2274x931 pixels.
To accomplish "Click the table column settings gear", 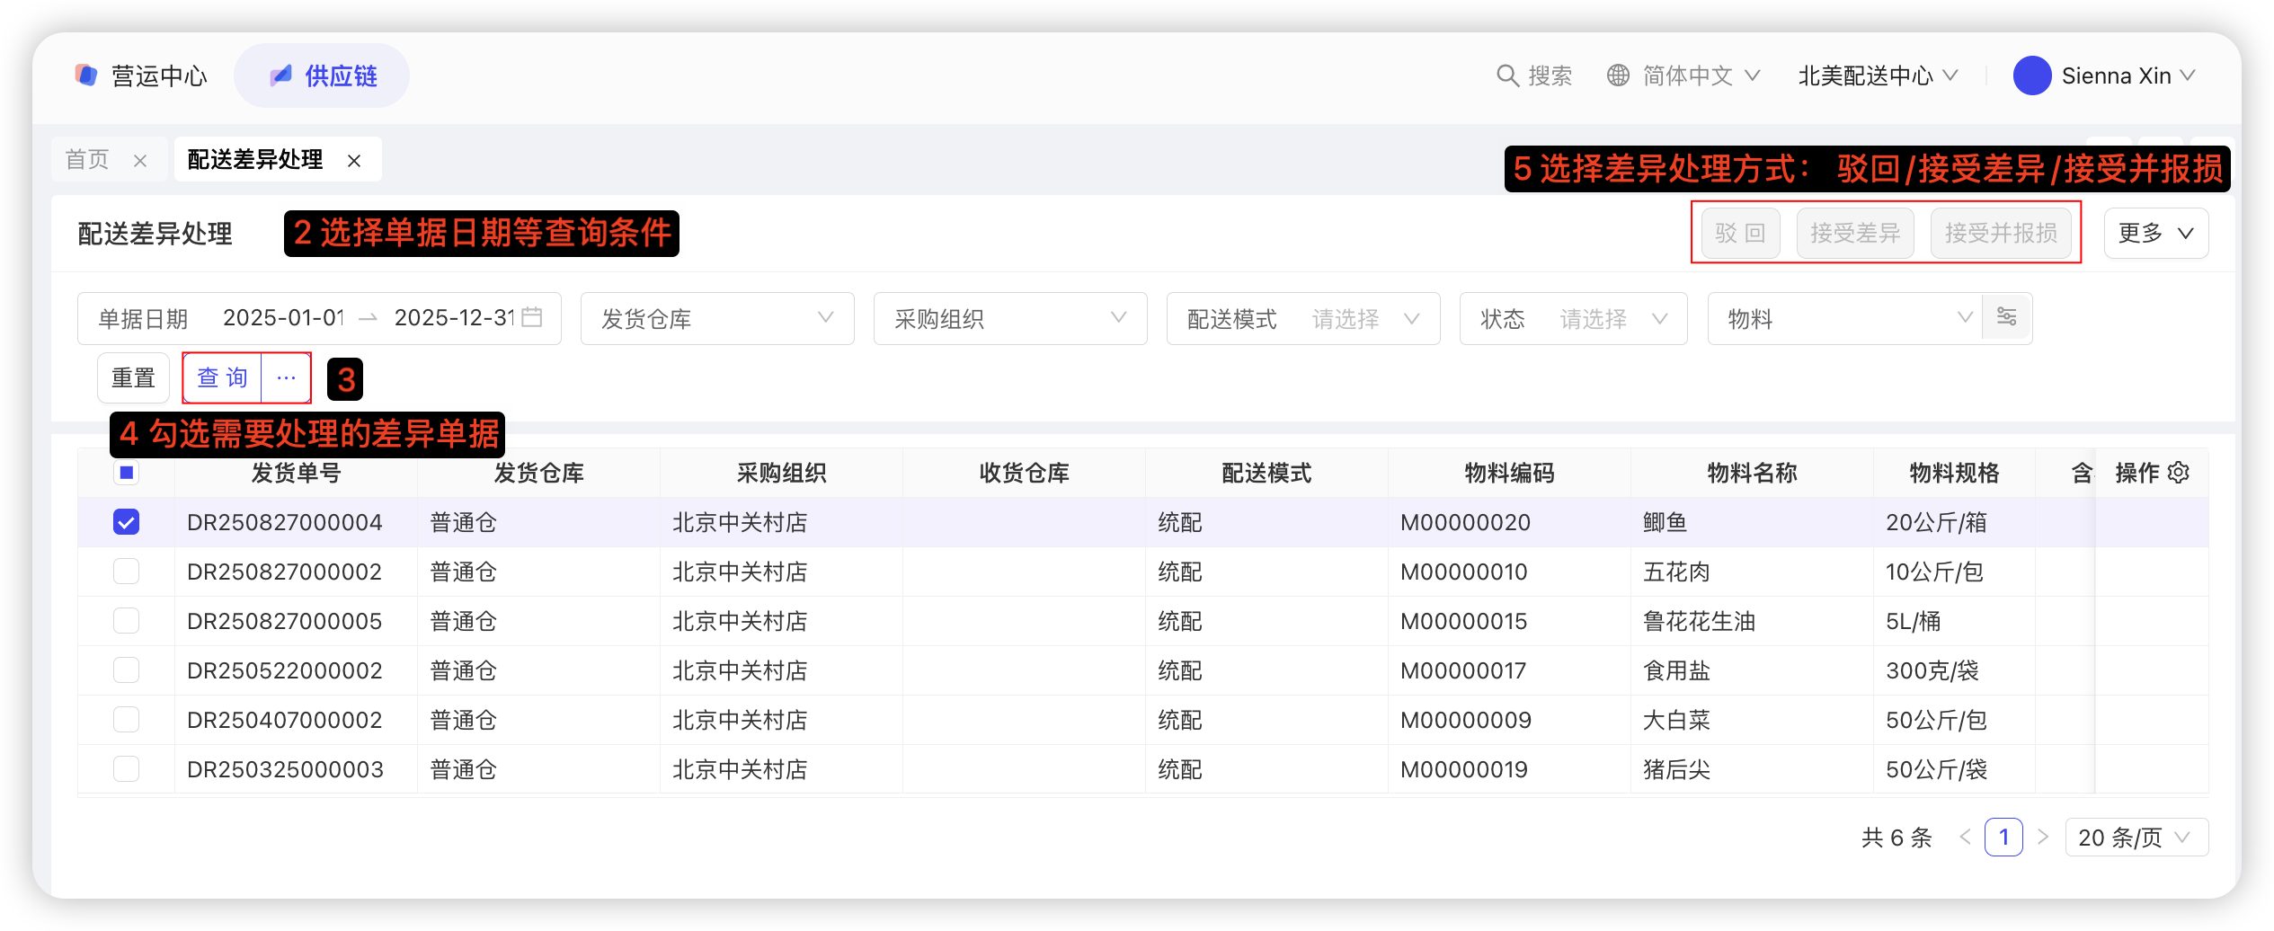I will click(x=2179, y=473).
